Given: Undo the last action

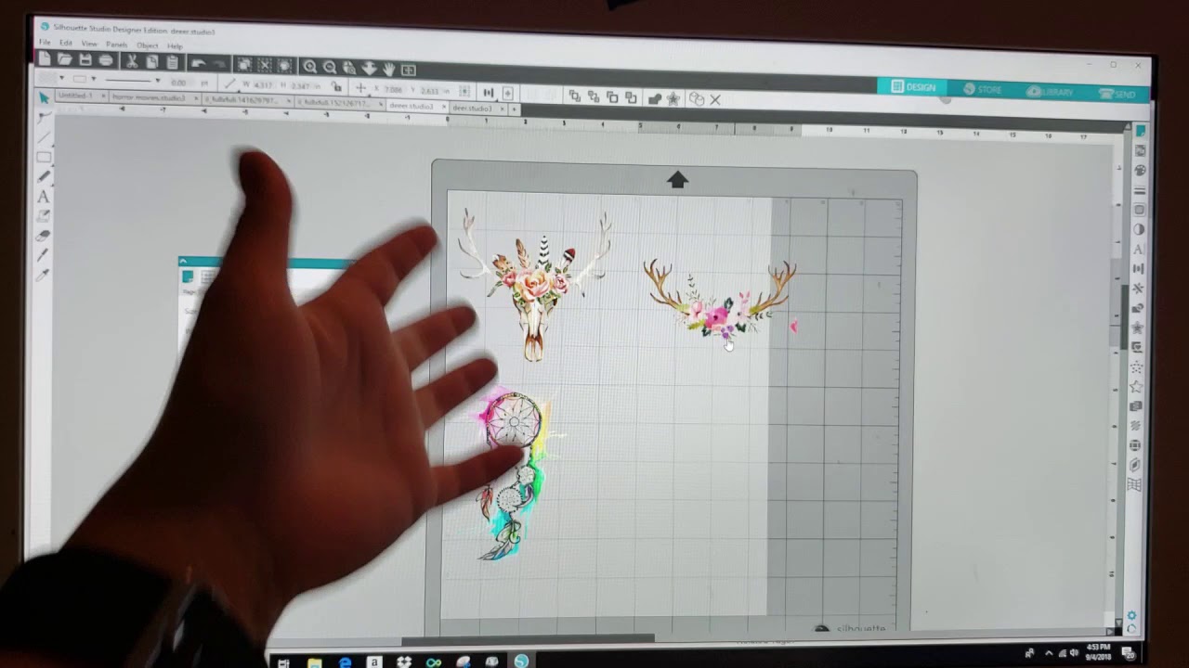Looking at the screenshot, I should click(198, 63).
